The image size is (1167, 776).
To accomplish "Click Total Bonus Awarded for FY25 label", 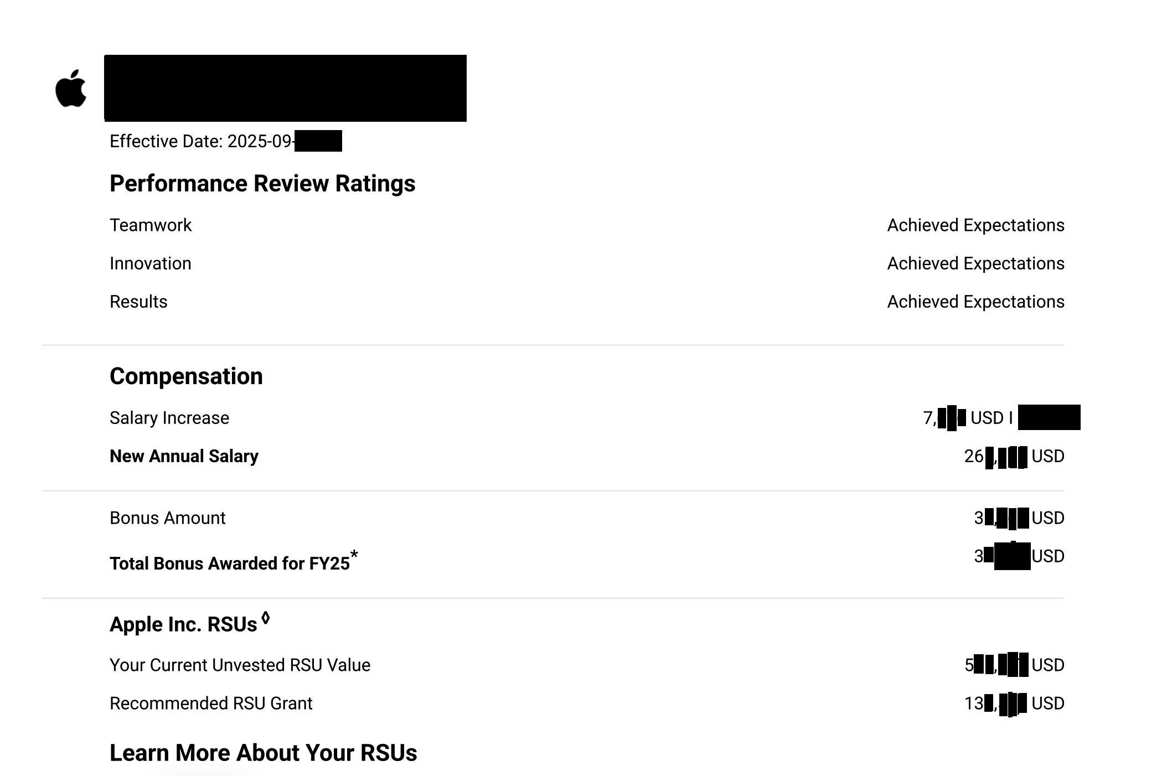I will point(229,563).
